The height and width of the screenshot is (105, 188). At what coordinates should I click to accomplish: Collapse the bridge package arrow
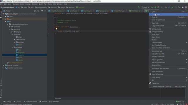click(x=12, y=34)
